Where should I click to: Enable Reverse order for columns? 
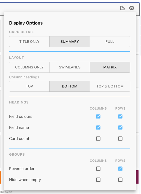98,169
